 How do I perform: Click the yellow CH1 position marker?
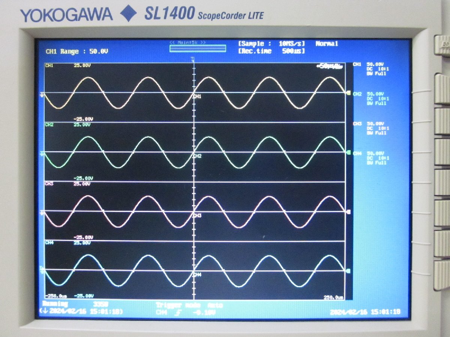click(349, 93)
